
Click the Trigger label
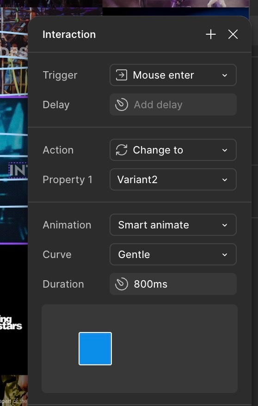(60, 75)
